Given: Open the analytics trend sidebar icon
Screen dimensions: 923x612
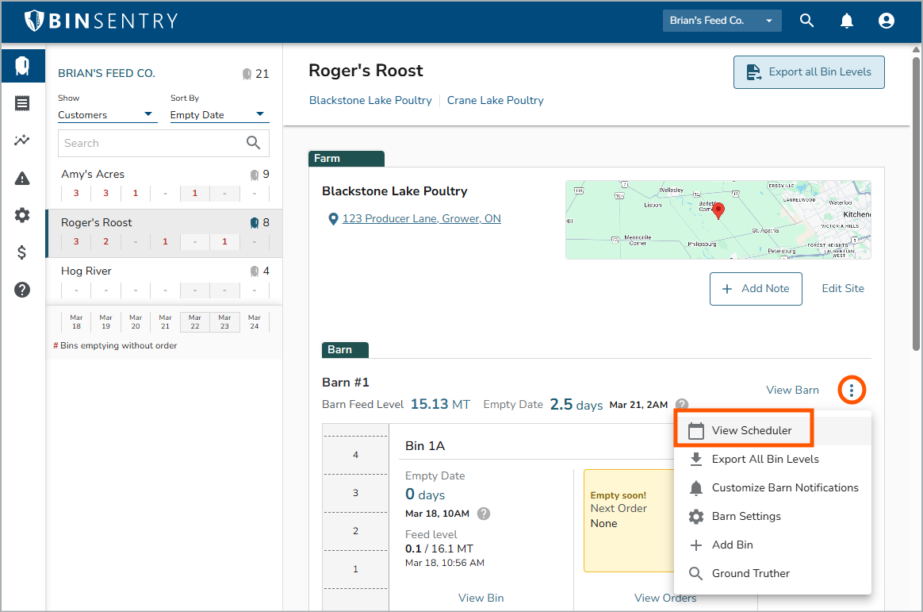Looking at the screenshot, I should tap(22, 140).
